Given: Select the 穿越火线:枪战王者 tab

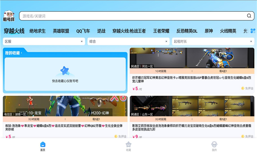Looking at the screenshot, I should (x=129, y=31).
